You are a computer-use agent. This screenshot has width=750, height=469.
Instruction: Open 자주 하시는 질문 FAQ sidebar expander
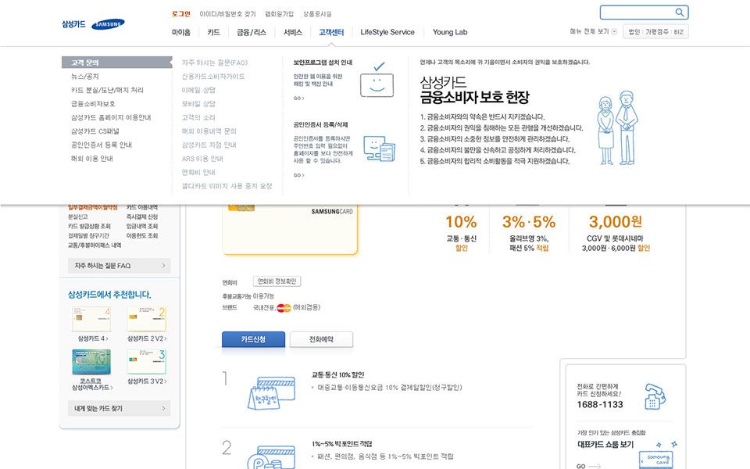119,266
